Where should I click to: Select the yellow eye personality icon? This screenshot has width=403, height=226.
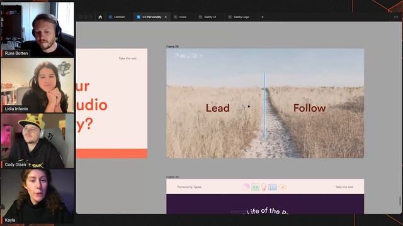click(x=283, y=187)
